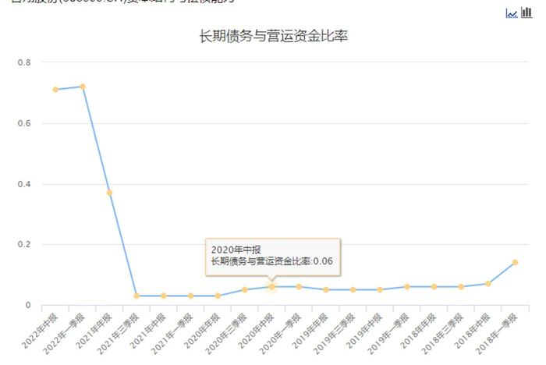The height and width of the screenshot is (365, 546).
Task: Select the 2020年年报 data point
Action: click(x=218, y=296)
